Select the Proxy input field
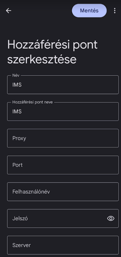121x257 pixels. pyautogui.click(x=63, y=138)
